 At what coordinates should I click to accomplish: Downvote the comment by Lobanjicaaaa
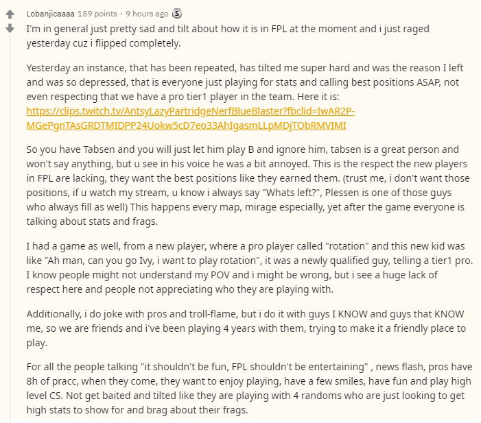pos(10,29)
